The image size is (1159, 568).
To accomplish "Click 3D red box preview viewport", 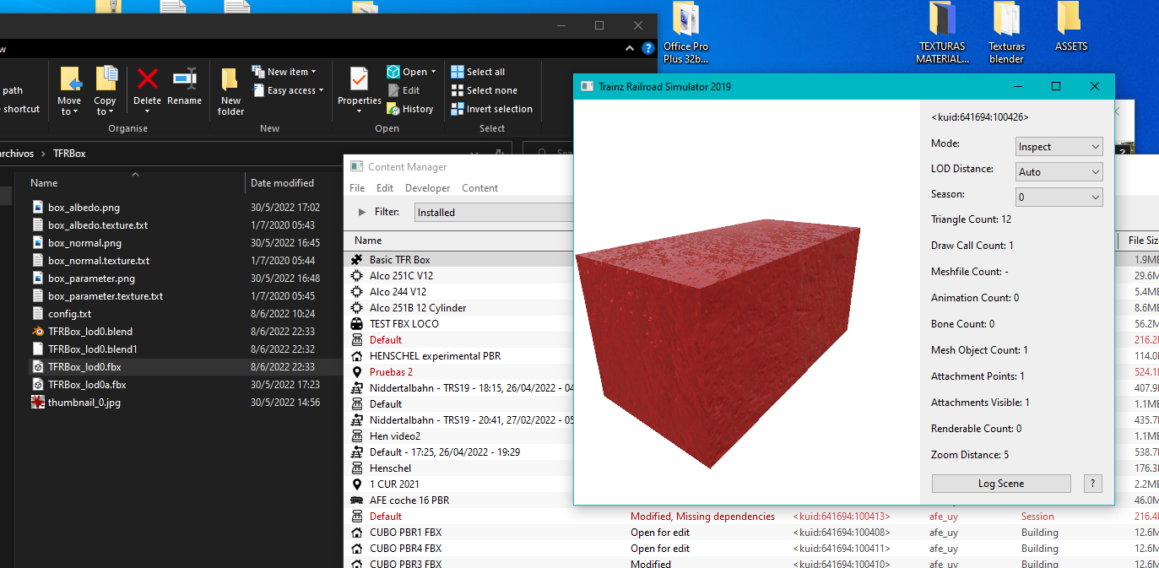I will click(747, 303).
